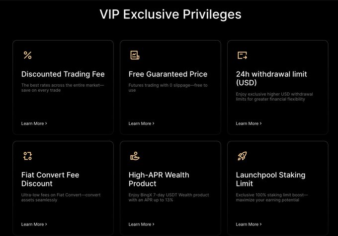Select the Free Guaranteed Price heading

click(x=168, y=74)
